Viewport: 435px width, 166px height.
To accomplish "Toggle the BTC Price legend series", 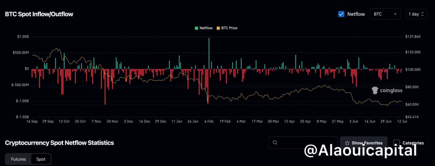I will coord(227,28).
